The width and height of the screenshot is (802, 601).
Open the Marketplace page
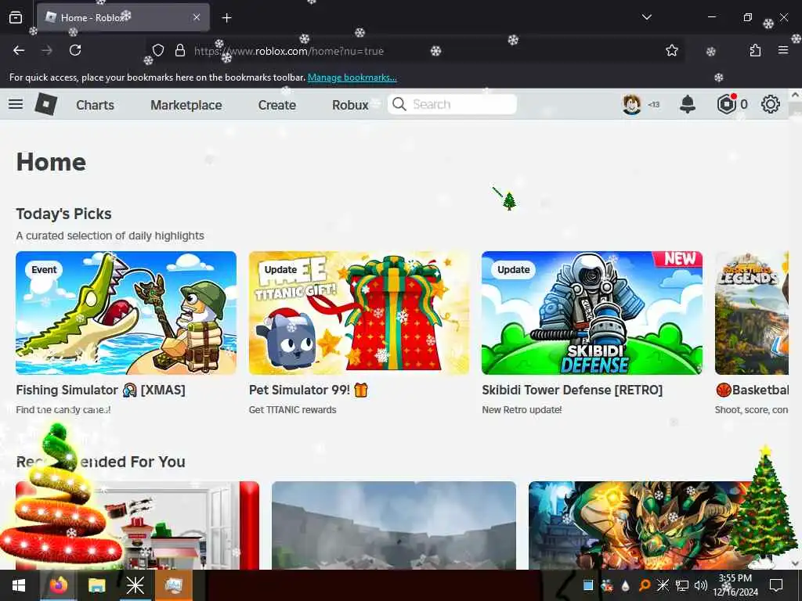[186, 105]
